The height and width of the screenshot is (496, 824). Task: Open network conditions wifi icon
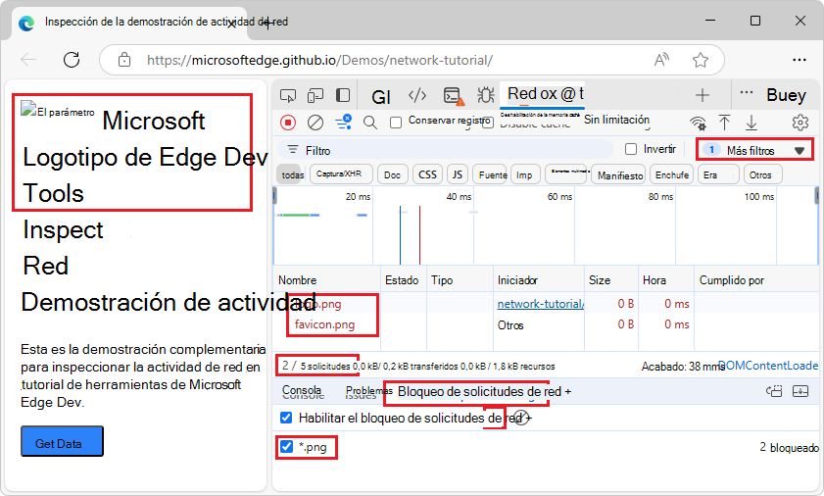(699, 123)
